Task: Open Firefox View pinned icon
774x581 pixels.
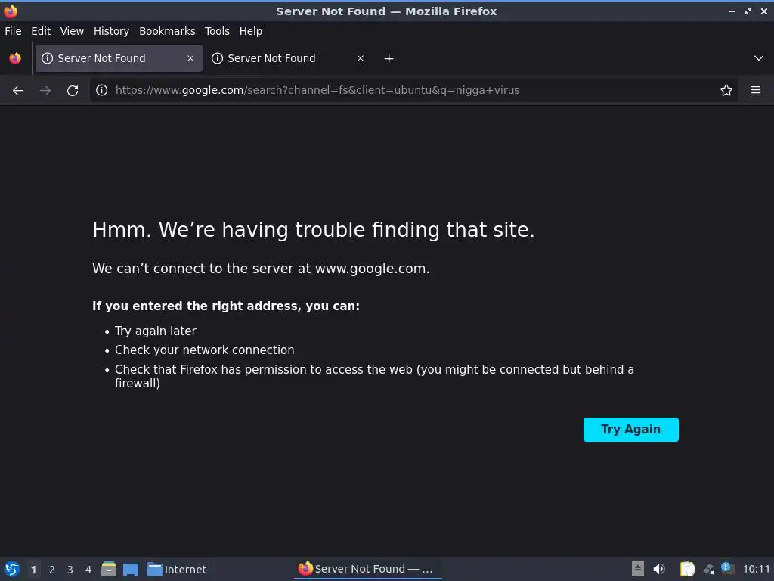Action: pos(15,58)
